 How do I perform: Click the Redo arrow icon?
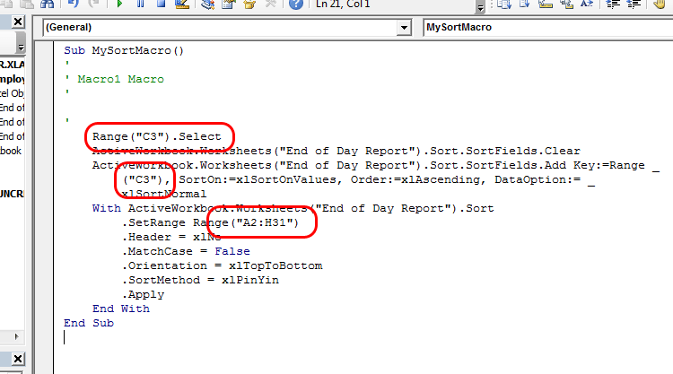pos(93,4)
